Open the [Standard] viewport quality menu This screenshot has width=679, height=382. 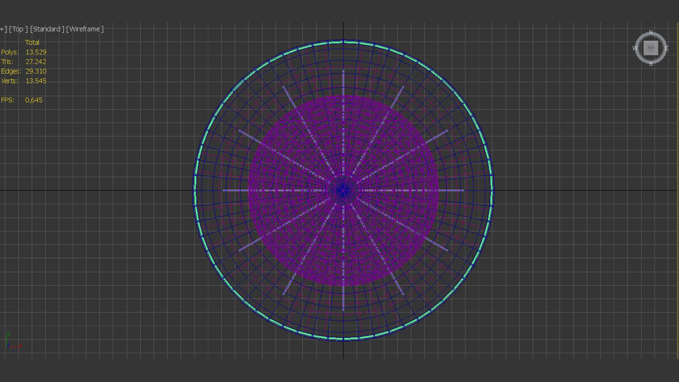click(x=47, y=29)
